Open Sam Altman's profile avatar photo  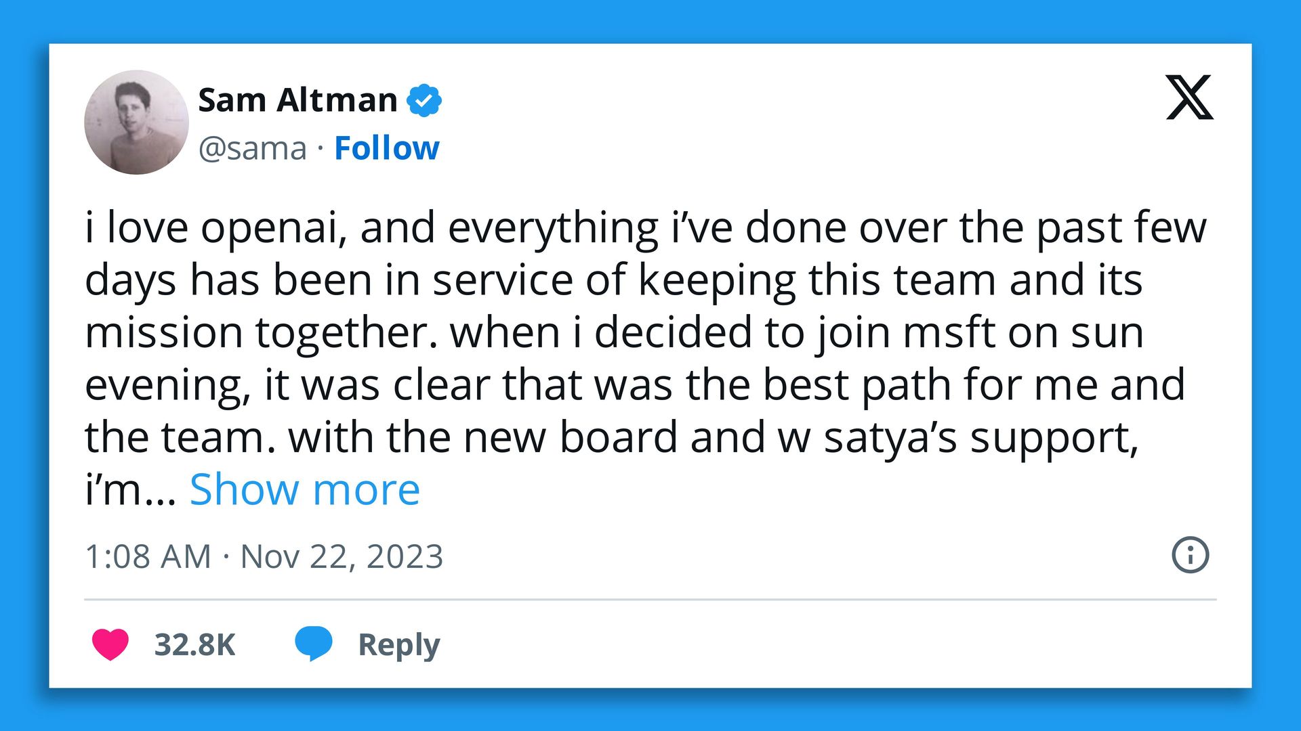(136, 123)
